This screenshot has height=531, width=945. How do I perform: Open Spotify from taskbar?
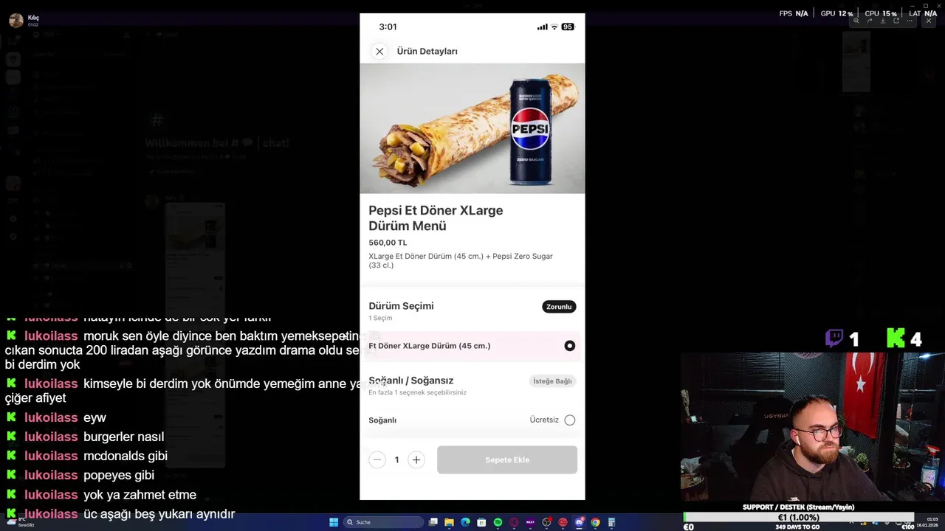[x=498, y=522]
